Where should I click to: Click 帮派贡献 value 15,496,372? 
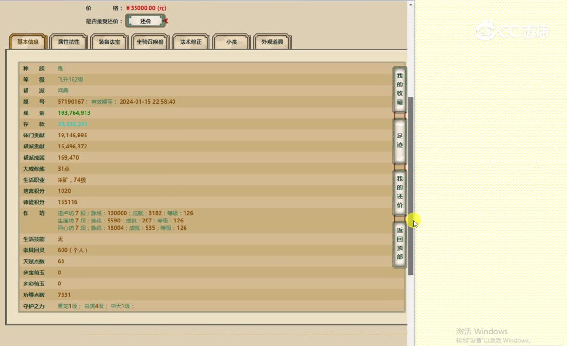(x=73, y=147)
